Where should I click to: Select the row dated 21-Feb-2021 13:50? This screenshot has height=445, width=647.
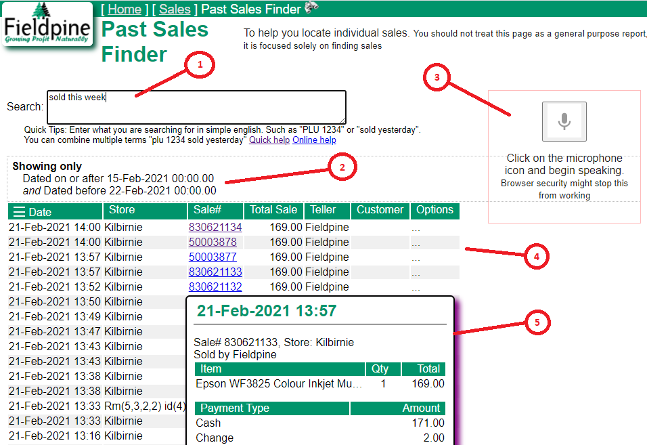[97, 302]
